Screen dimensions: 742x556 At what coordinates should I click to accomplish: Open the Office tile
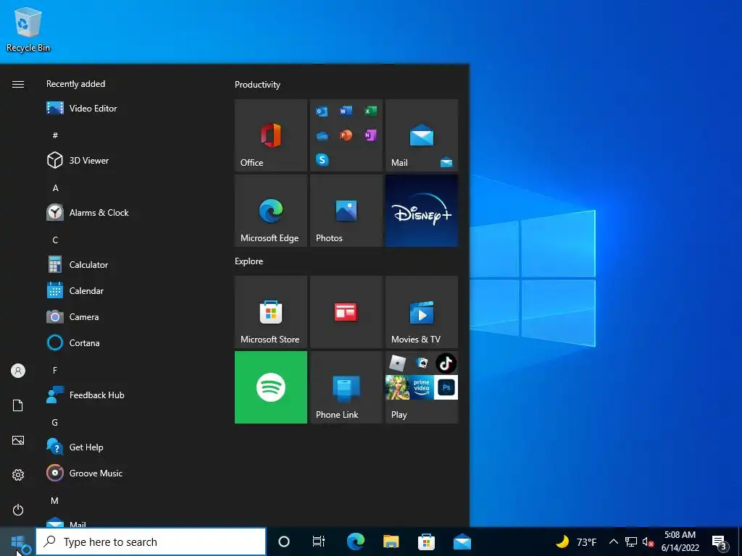(x=271, y=135)
